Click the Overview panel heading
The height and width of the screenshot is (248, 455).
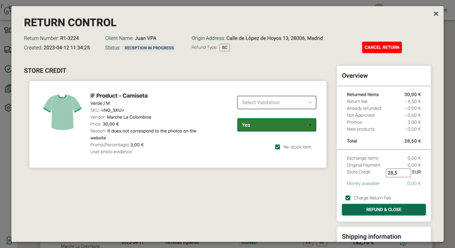point(354,76)
